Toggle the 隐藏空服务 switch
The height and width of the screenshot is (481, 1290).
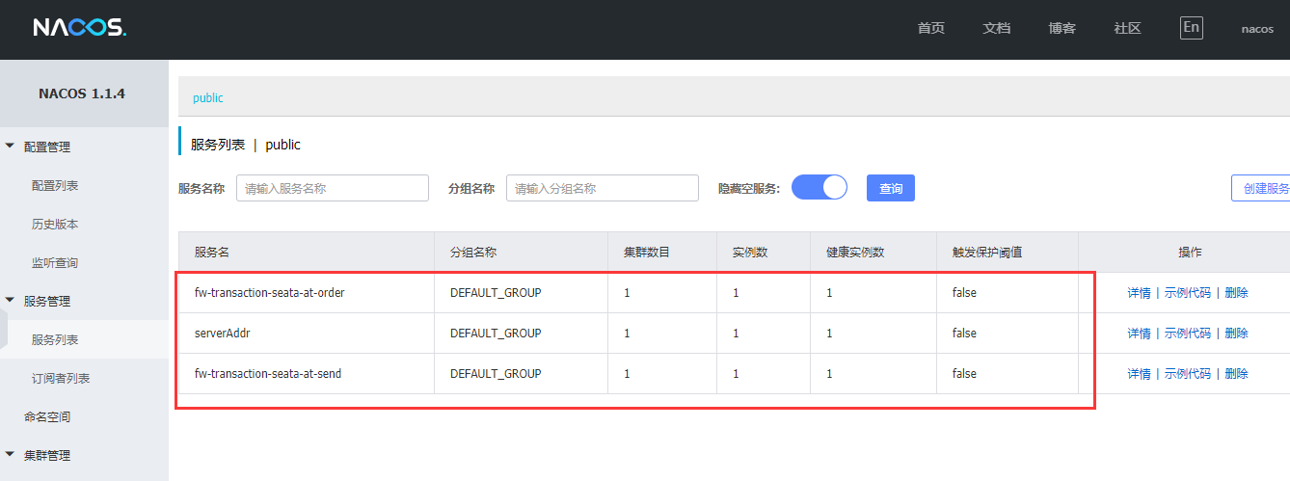coord(819,188)
